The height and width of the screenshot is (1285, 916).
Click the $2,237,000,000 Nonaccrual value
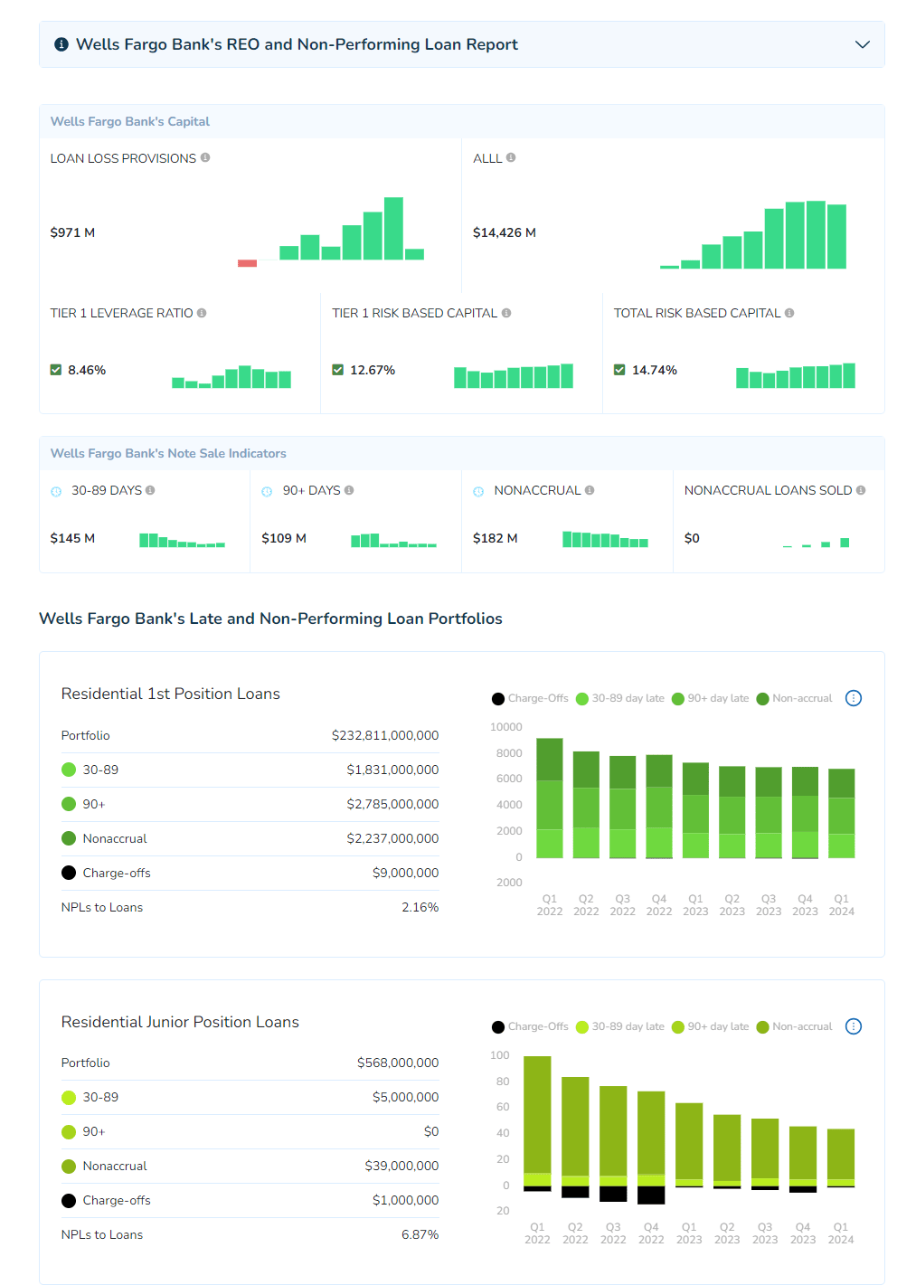pos(392,838)
